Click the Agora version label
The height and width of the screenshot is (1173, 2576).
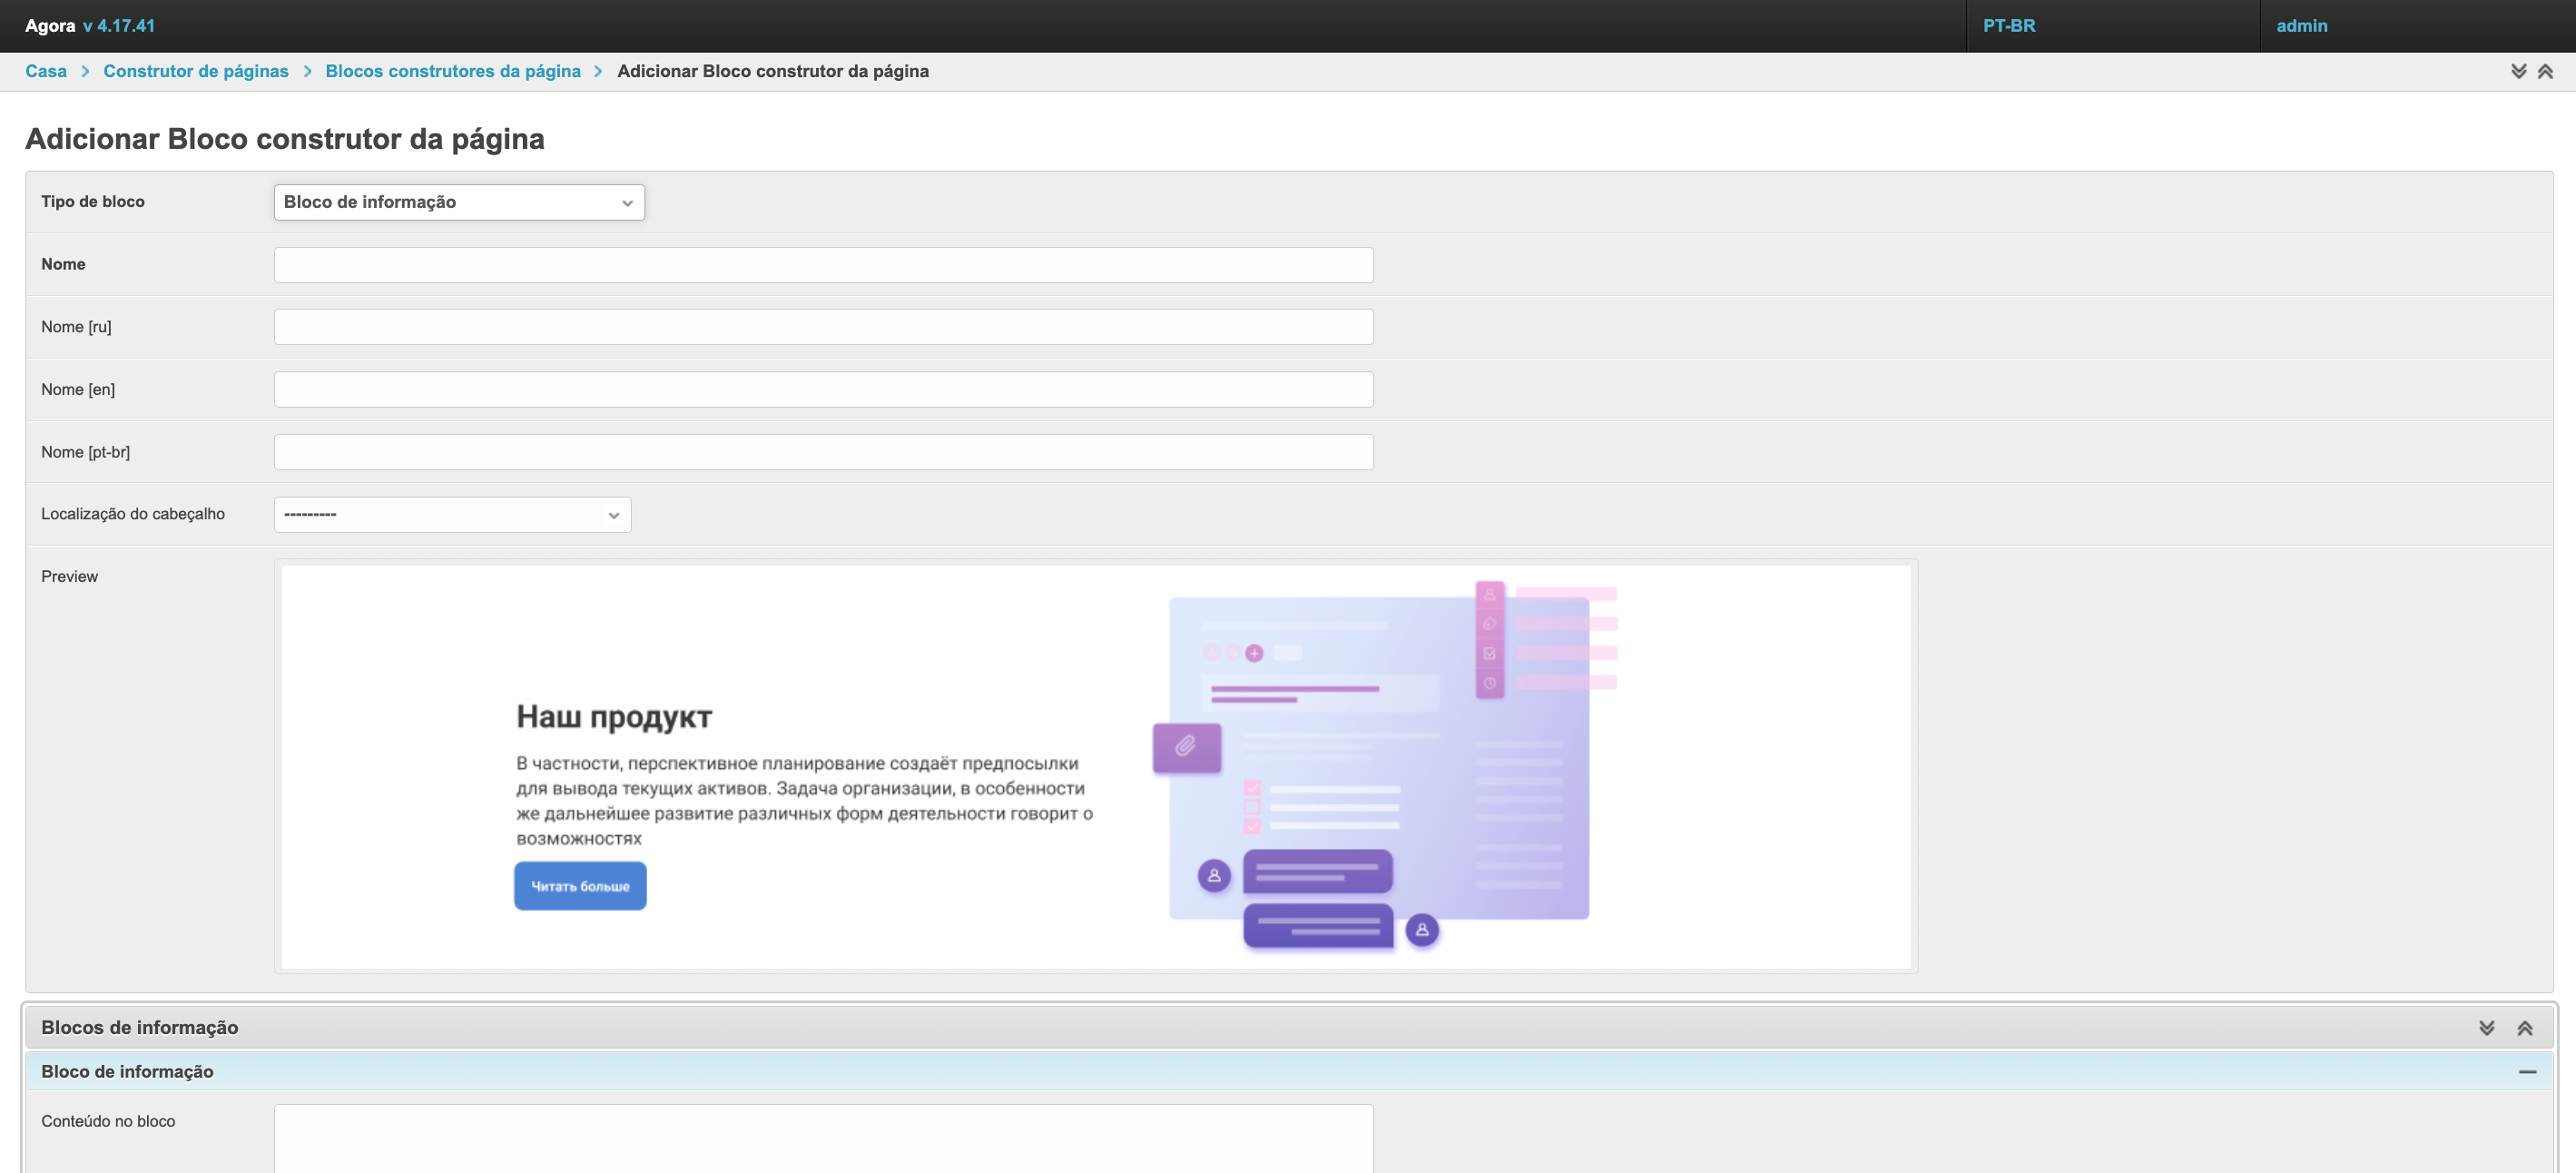pyautogui.click(x=119, y=26)
